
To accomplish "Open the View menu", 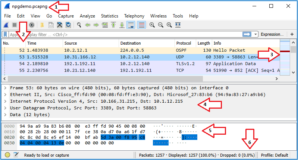I will tap(35, 16).
